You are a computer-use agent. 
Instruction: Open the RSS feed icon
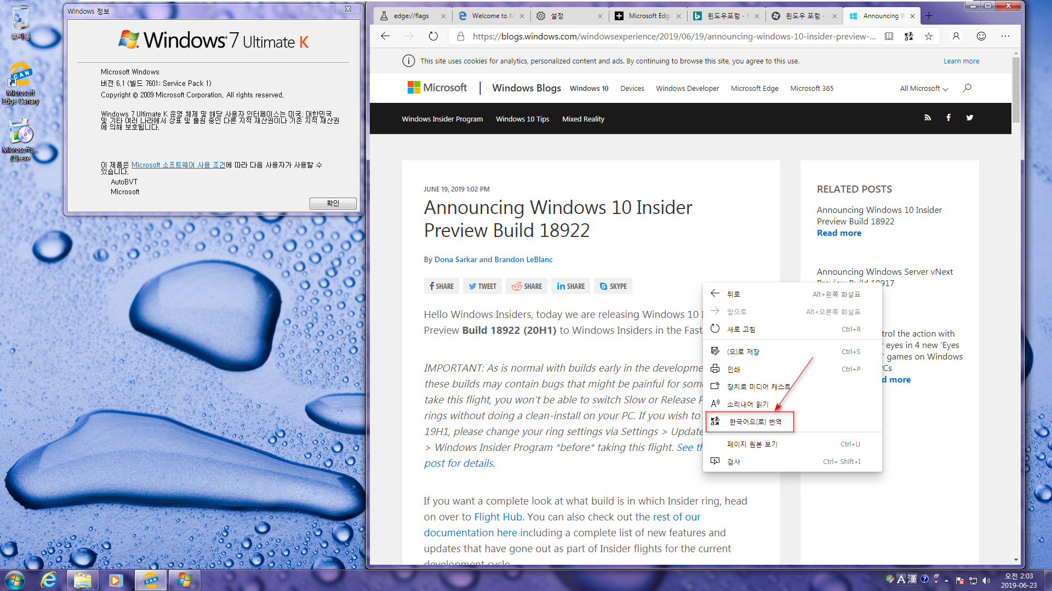[x=928, y=118]
